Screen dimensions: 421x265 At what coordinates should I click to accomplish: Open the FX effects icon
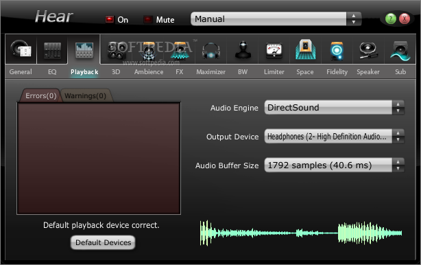(180, 50)
